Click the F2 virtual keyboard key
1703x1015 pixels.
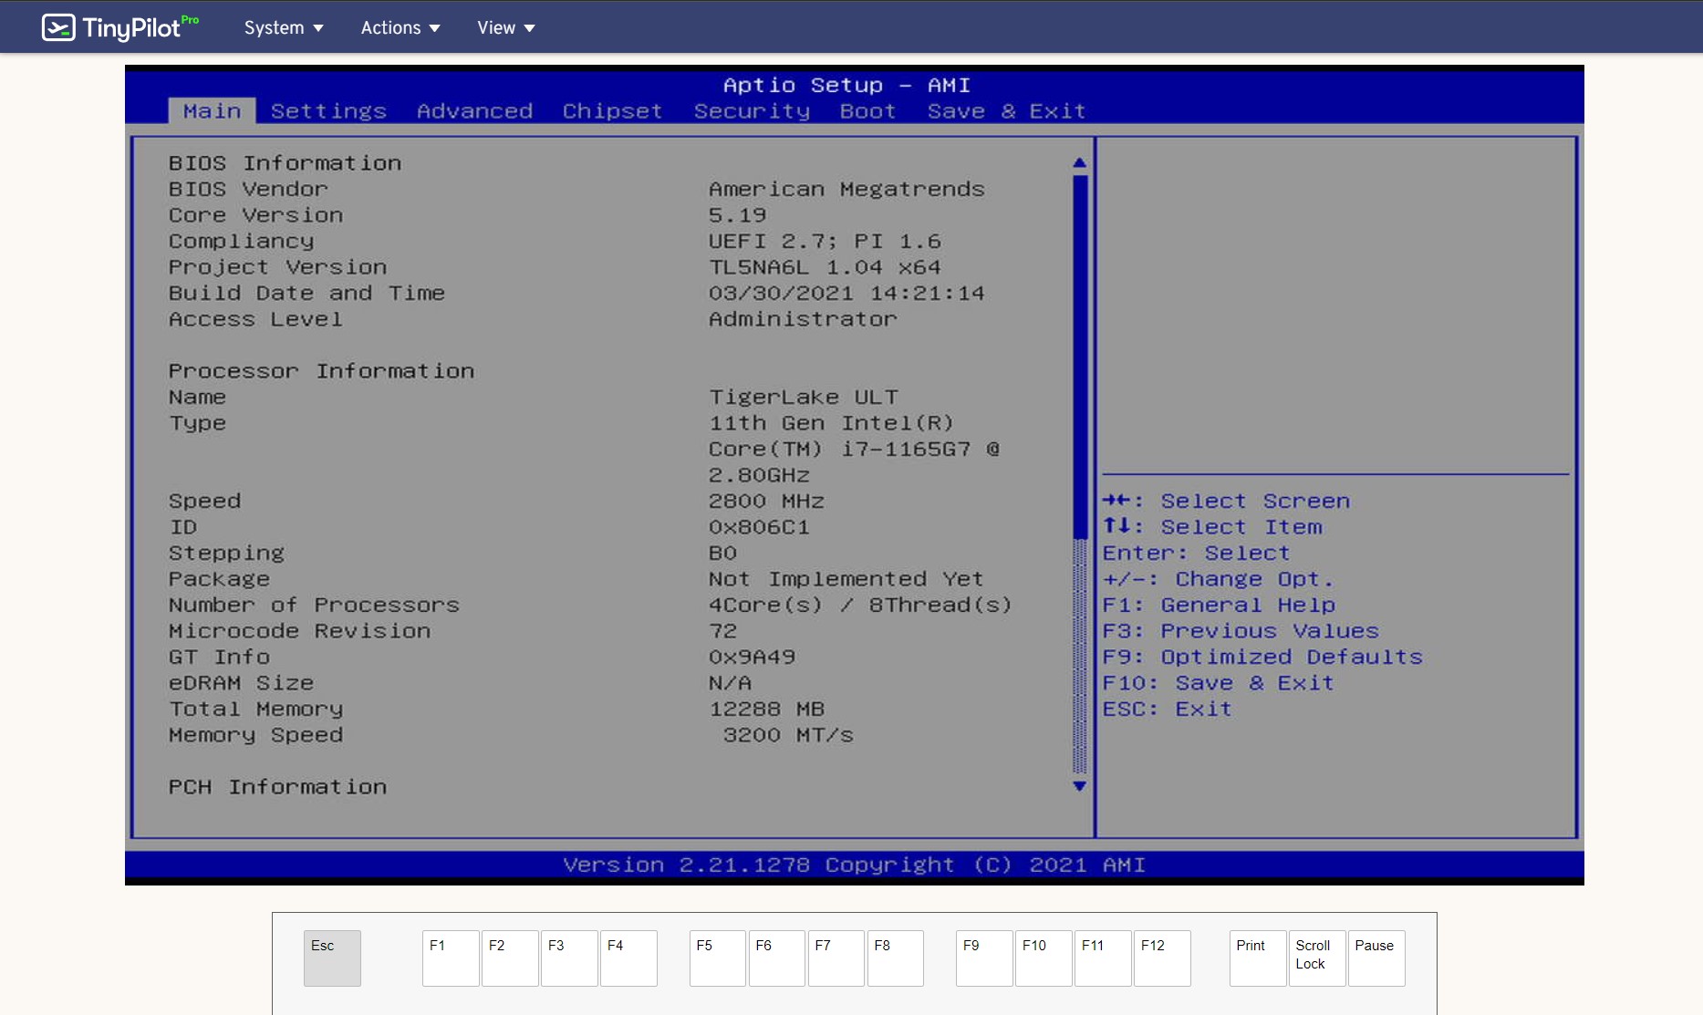point(509,958)
